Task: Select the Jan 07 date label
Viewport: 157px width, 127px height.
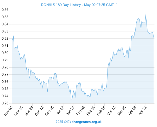Action: (60, 111)
